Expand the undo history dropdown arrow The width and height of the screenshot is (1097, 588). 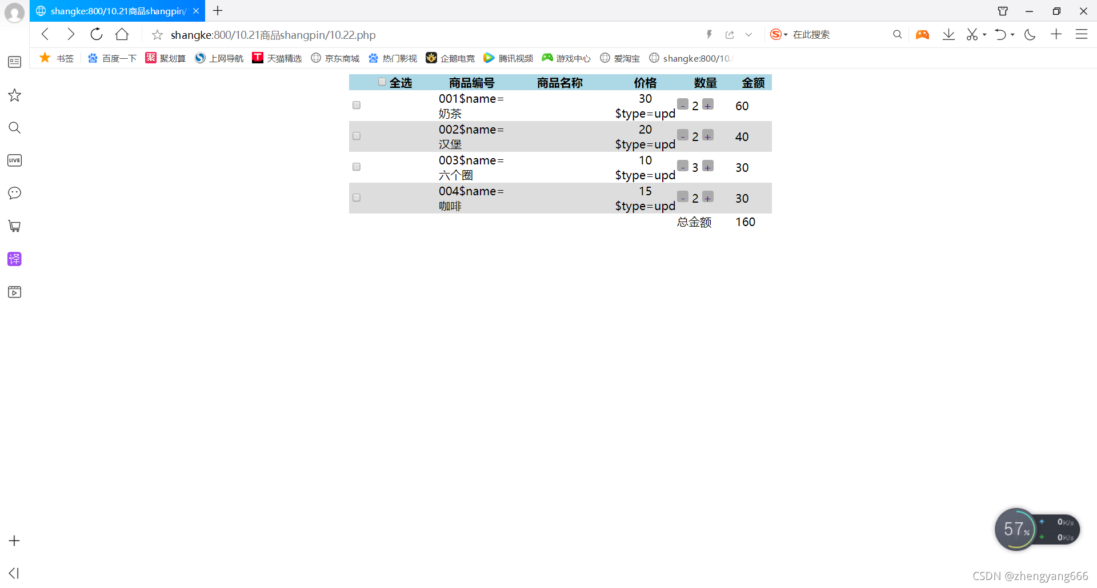click(x=1012, y=35)
